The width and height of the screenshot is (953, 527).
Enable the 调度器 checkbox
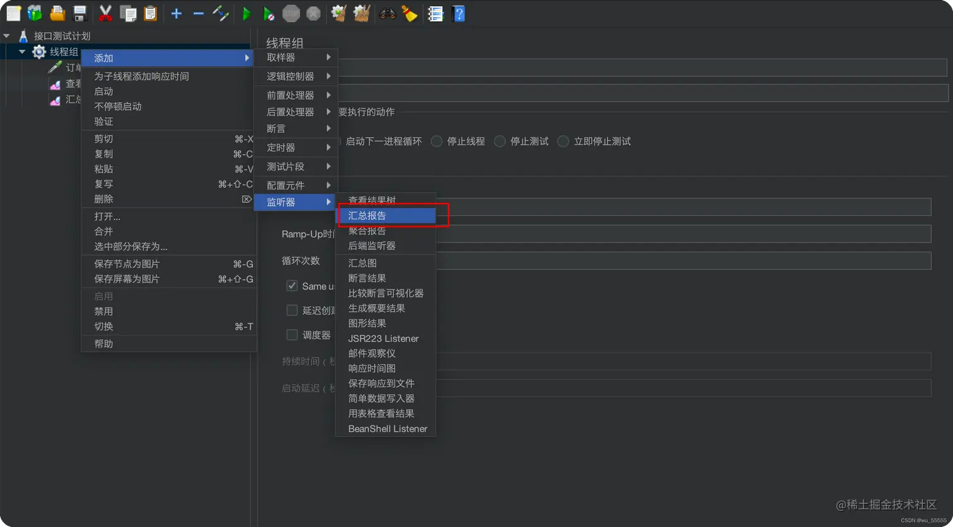coord(292,335)
